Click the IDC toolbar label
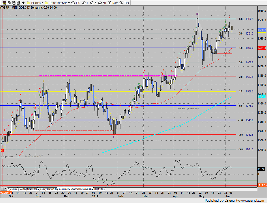 (78, 3)
